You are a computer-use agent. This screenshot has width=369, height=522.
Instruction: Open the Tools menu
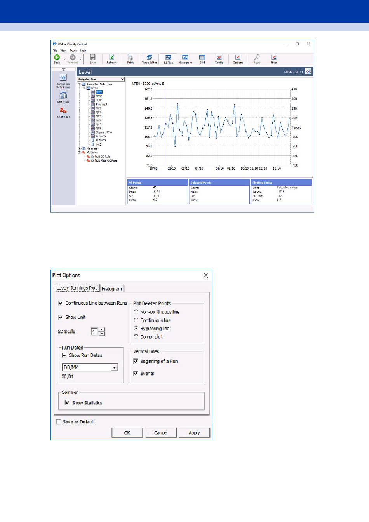pos(73,50)
